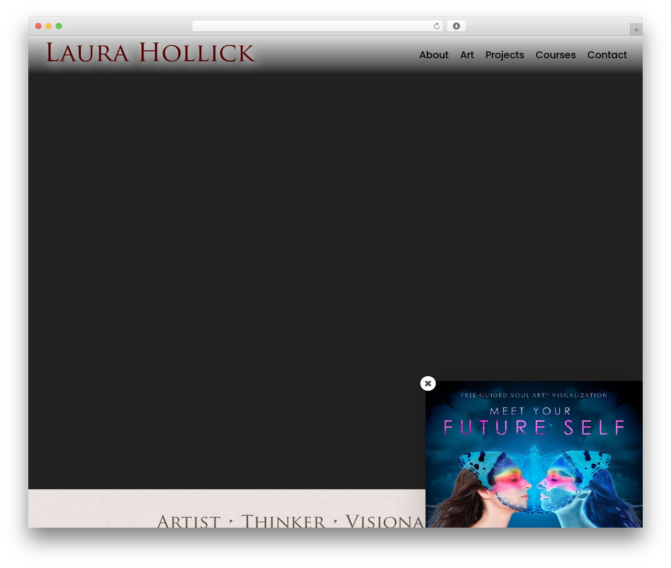
Task: Click the Artist Thinker Visionary tagline
Action: point(291,520)
